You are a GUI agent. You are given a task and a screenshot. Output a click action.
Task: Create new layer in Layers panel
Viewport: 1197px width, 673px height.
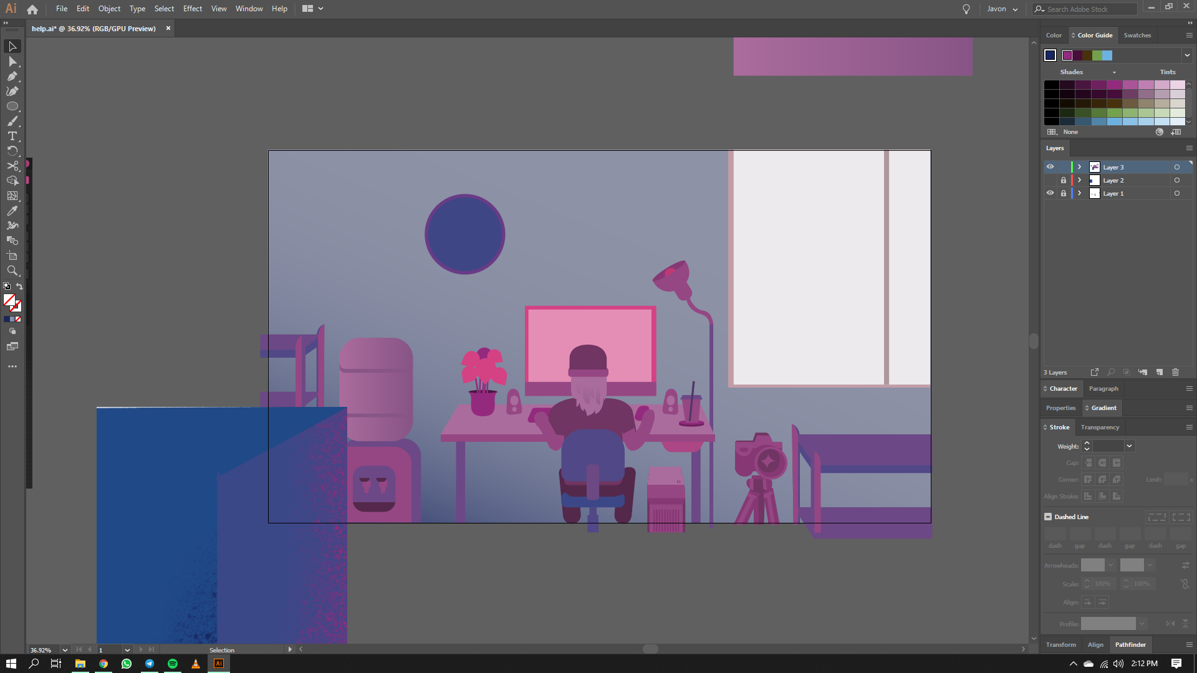(x=1160, y=372)
